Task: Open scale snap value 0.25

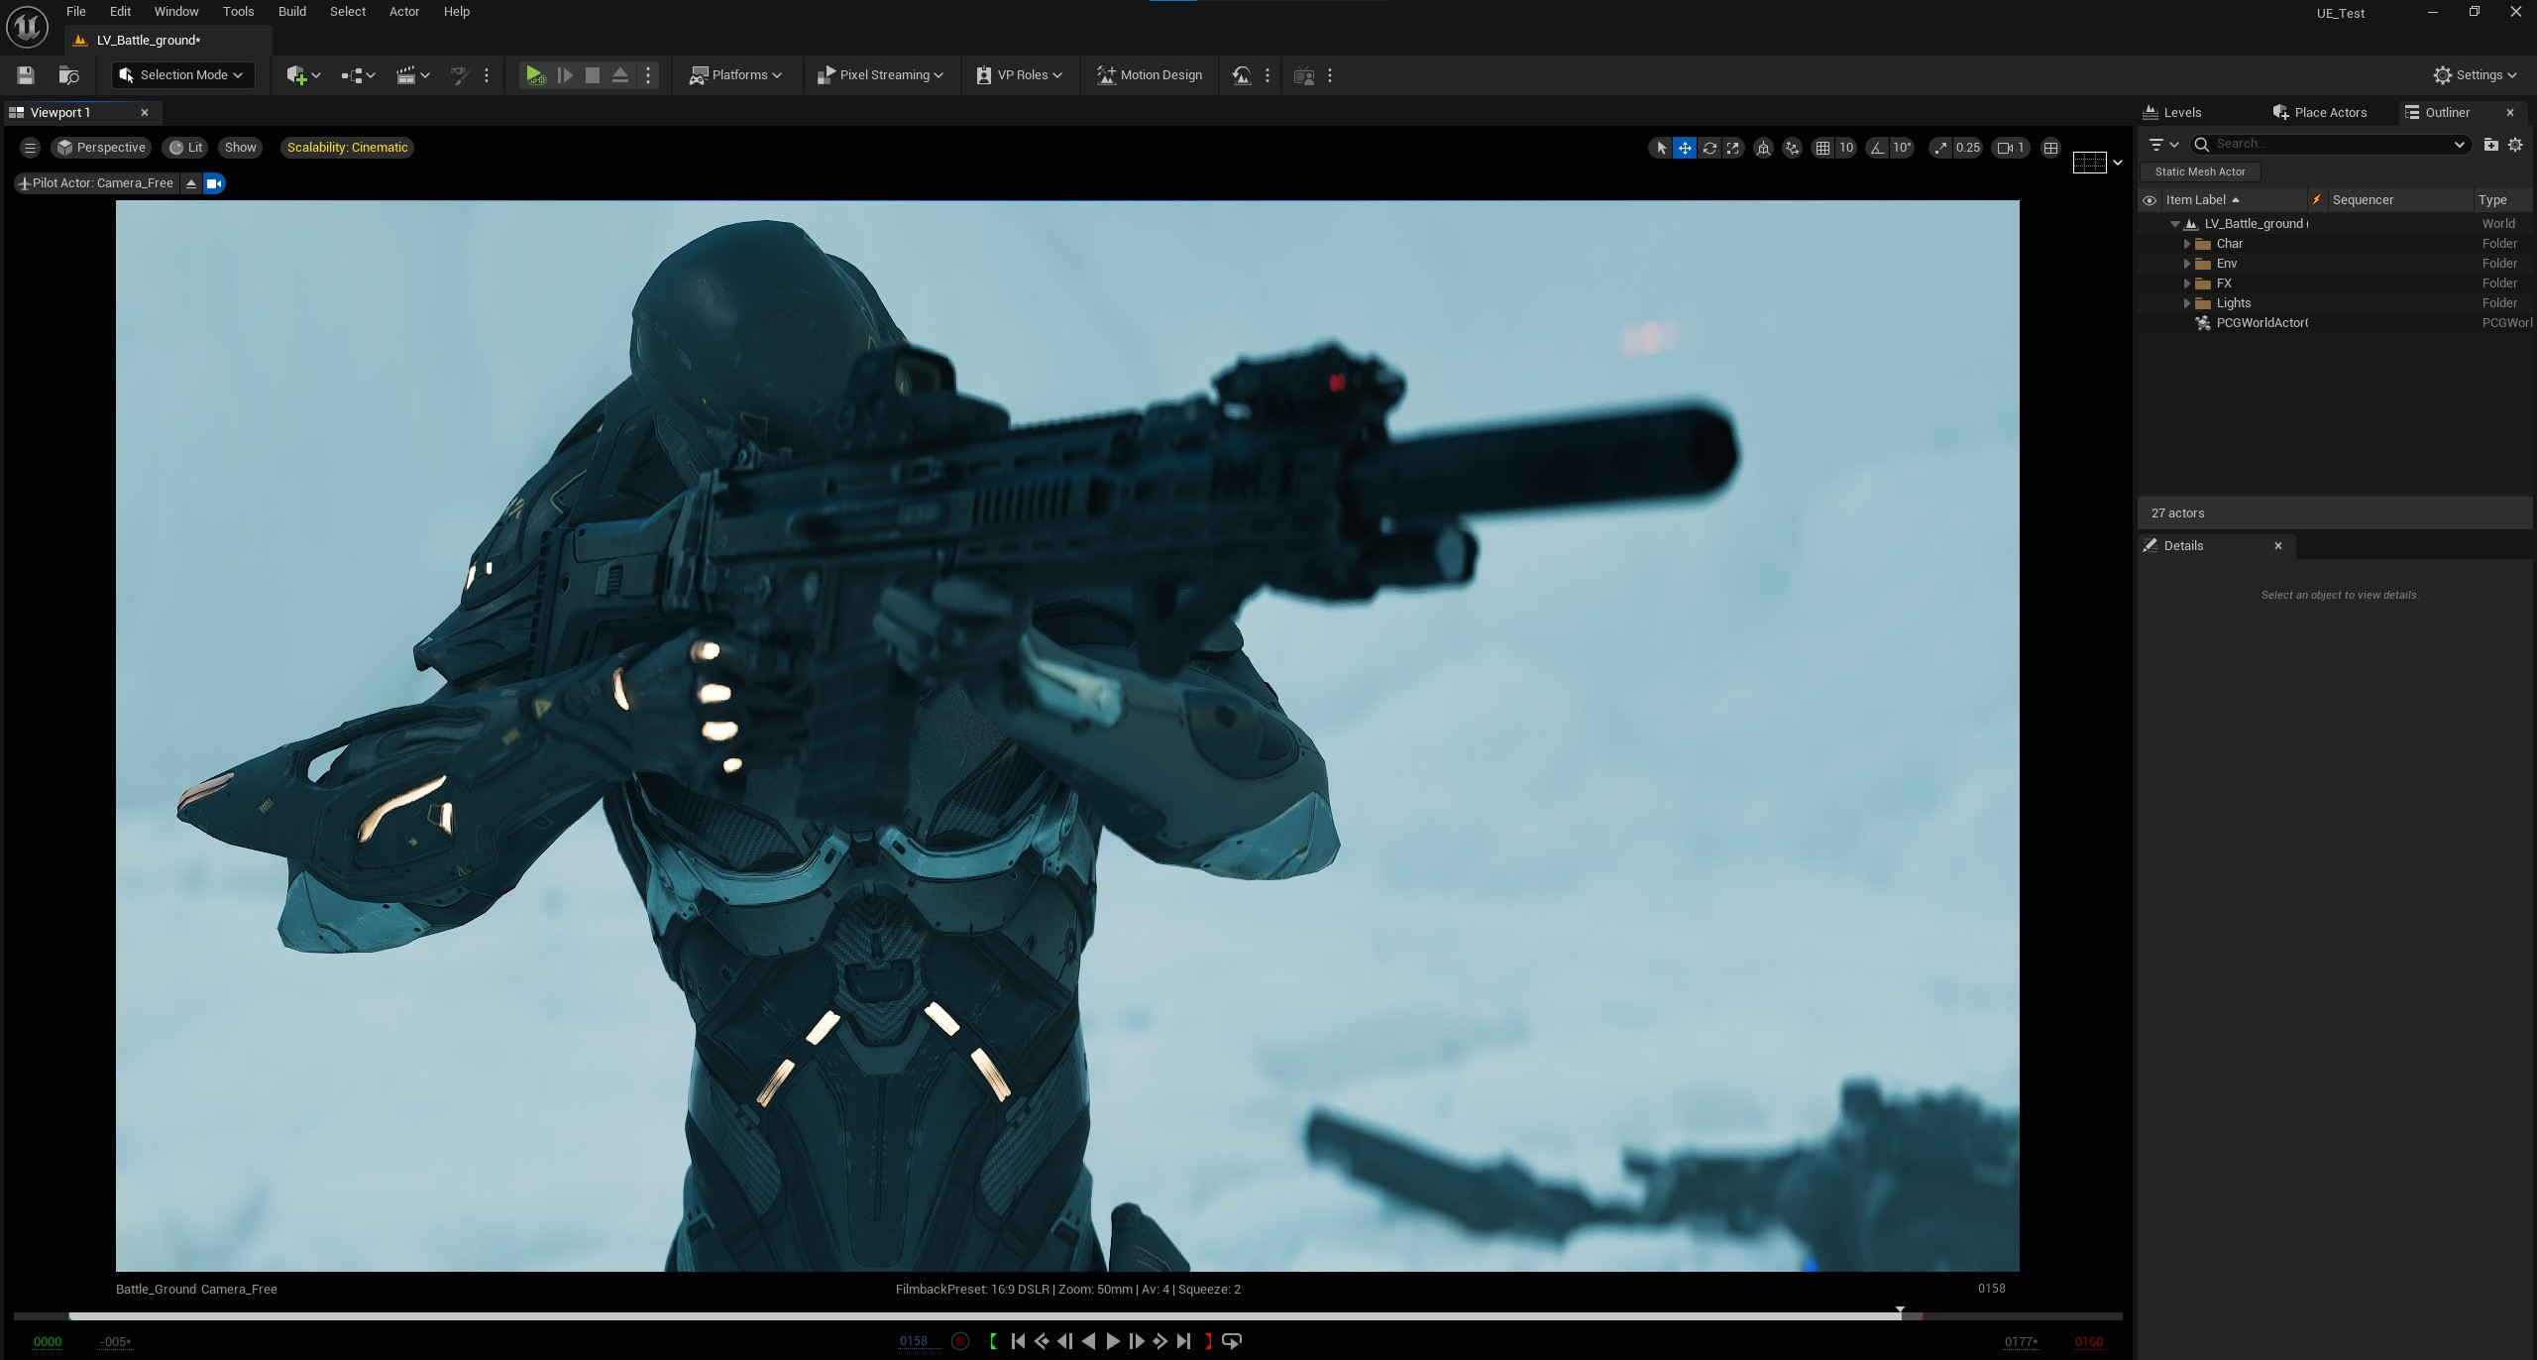Action: [x=1967, y=148]
